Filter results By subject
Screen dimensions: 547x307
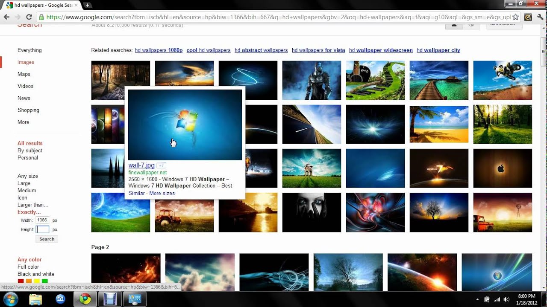click(x=30, y=151)
